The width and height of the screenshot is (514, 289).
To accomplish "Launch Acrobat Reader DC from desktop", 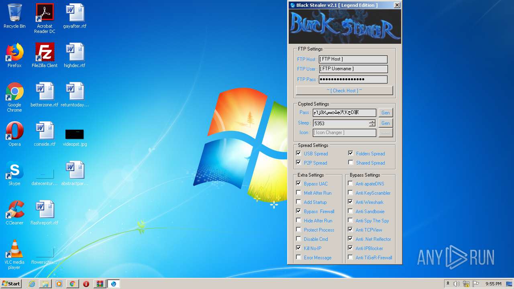I will pyautogui.click(x=45, y=18).
